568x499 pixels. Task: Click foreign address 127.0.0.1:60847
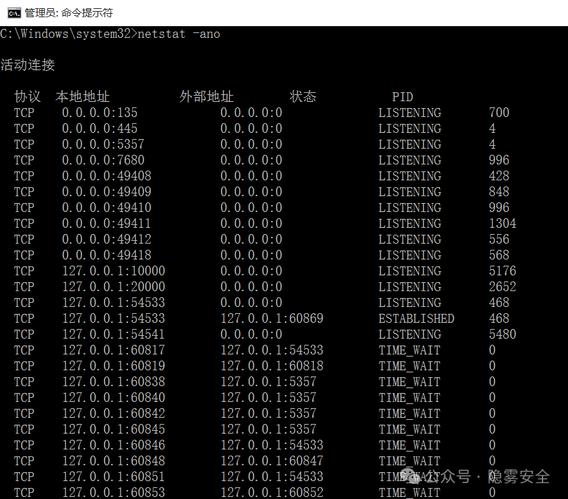pos(272,460)
